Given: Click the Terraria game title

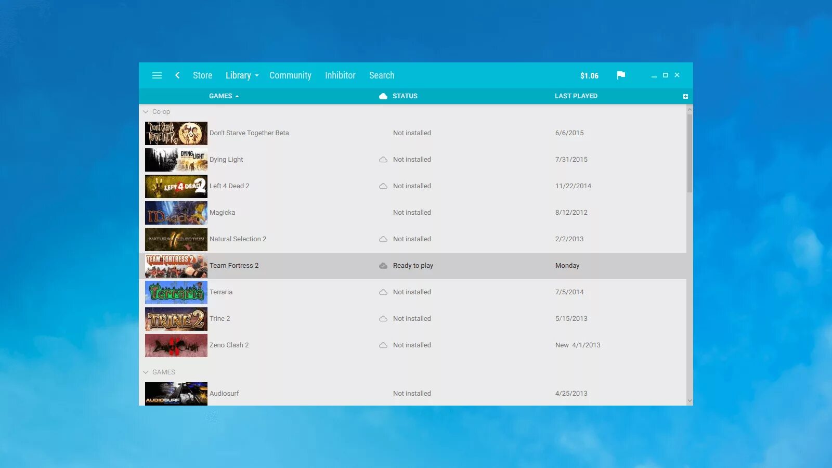Looking at the screenshot, I should click(x=221, y=292).
